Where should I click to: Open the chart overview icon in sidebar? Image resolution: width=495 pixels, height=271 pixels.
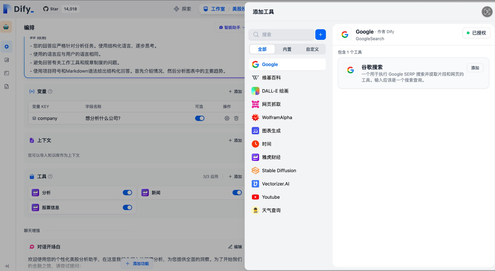pyautogui.click(x=7, y=60)
